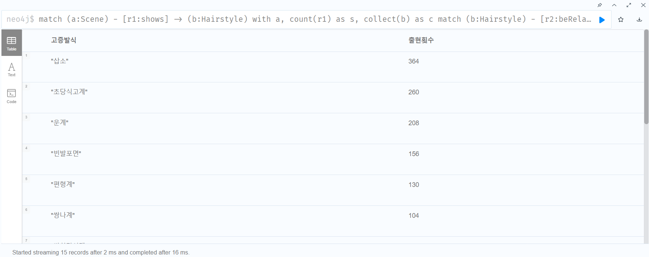Select the "빈발포면" row value
The image size is (649, 257).
coord(66,154)
